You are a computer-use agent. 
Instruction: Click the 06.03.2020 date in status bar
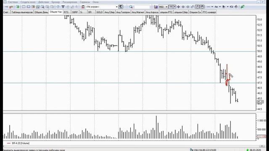(256, 150)
